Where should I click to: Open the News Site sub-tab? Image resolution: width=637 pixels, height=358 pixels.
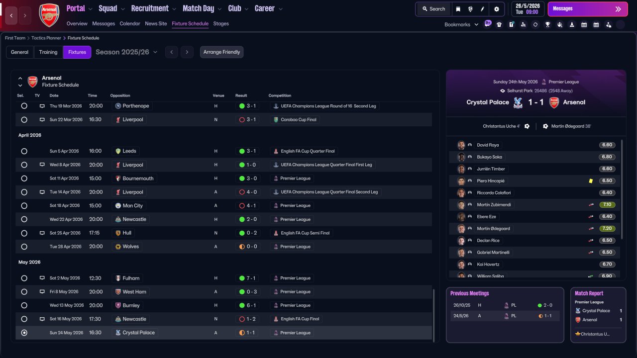pos(156,24)
